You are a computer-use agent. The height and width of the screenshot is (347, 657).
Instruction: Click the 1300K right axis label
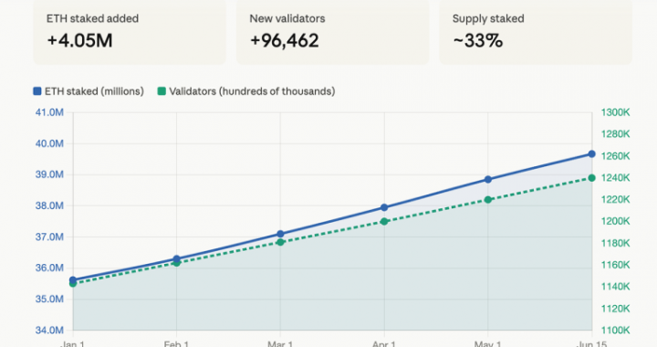click(616, 112)
